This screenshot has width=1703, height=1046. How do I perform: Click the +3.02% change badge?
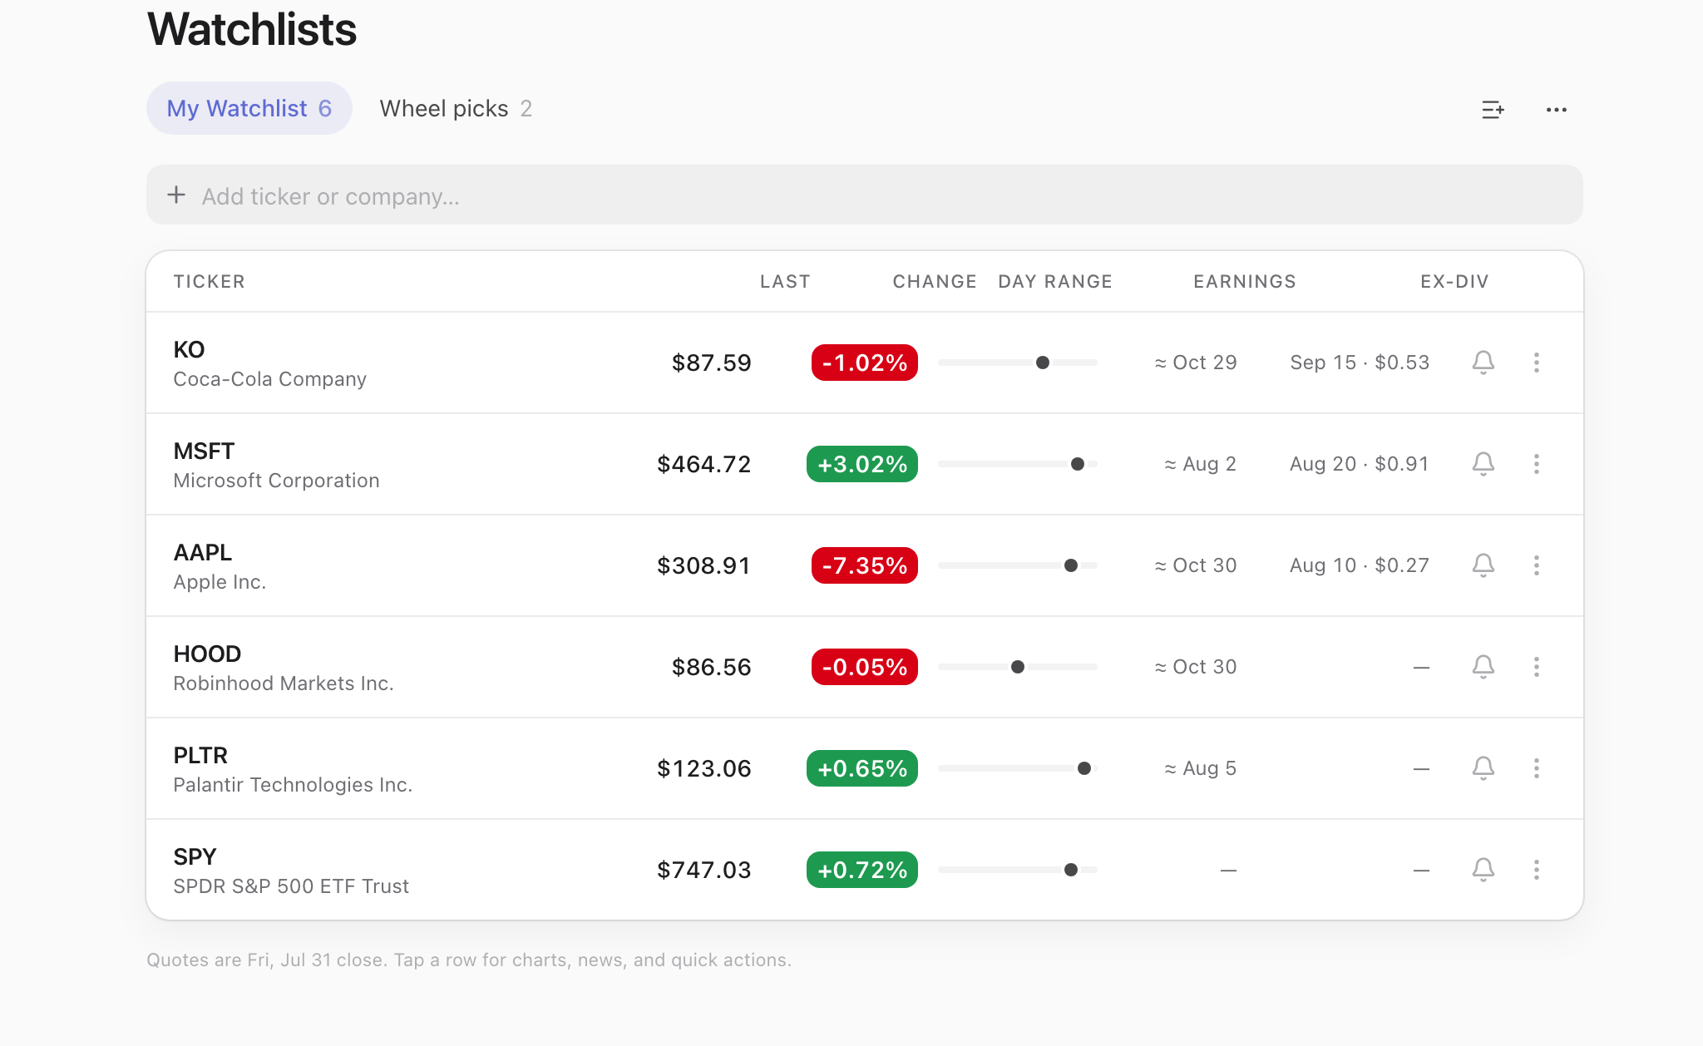862,464
